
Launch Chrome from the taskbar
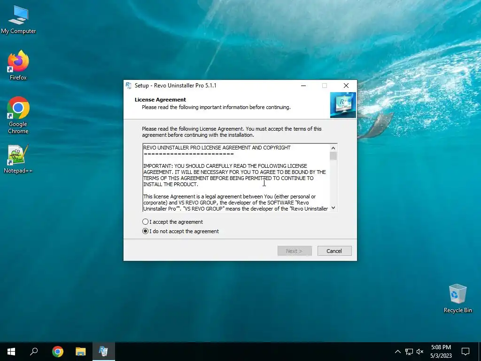pos(58,352)
